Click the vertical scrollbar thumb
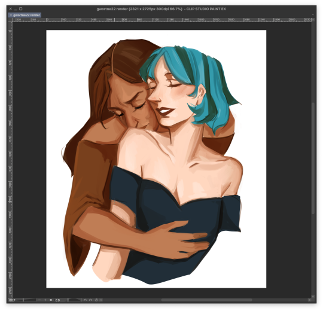Screen dimensions: 323x311 313,158
